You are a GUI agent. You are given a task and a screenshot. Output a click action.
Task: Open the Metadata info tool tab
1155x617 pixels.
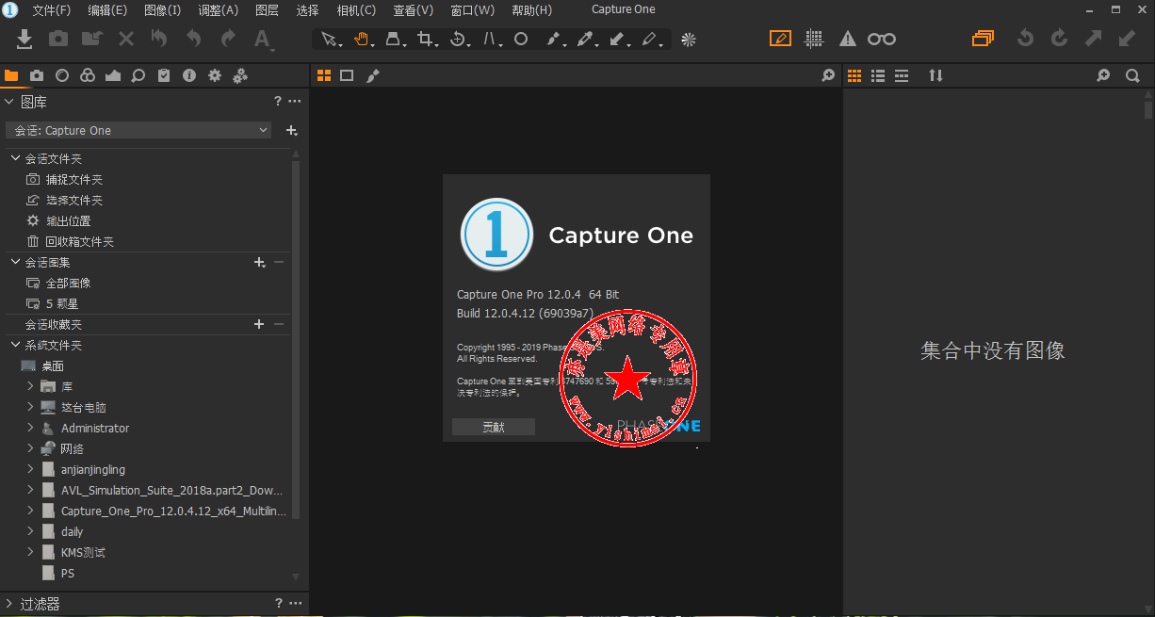189,75
